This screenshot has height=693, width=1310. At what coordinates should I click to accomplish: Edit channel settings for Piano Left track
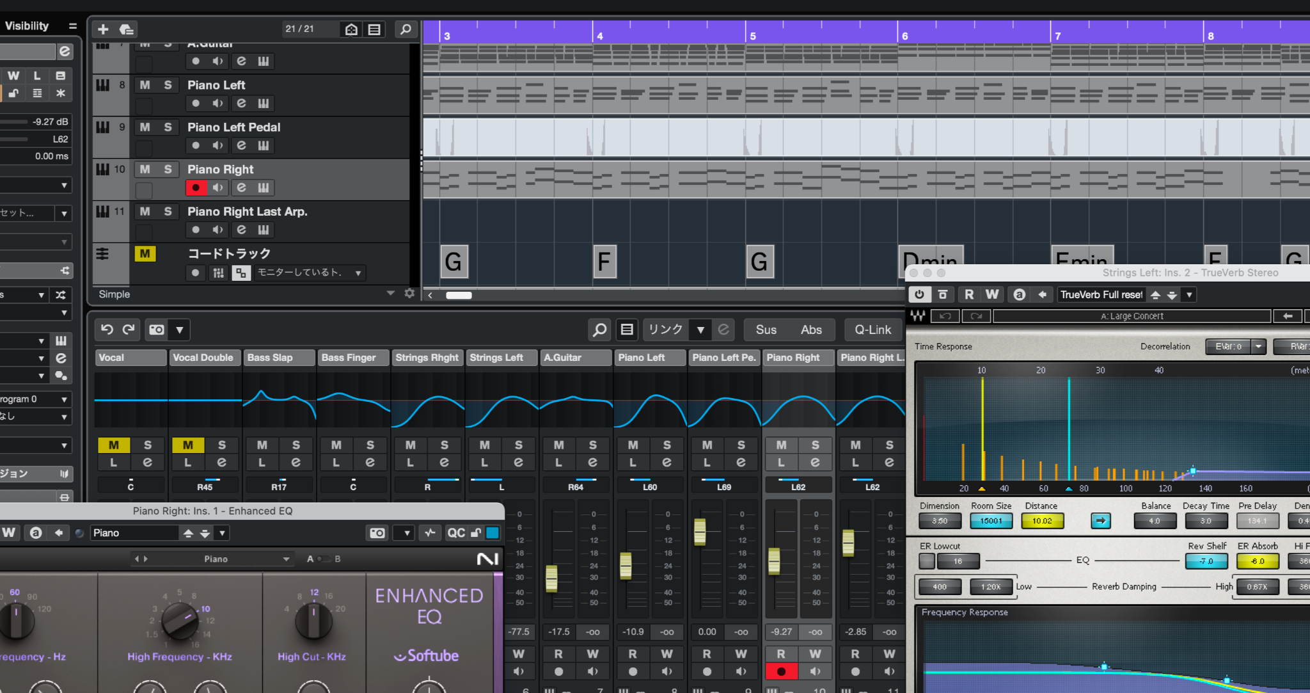(241, 103)
